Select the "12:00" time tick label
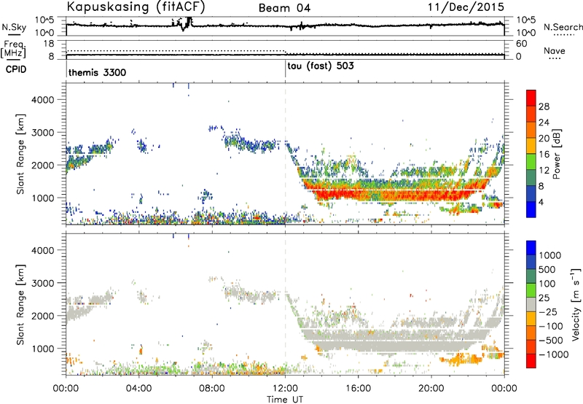This screenshot has width=583, height=404. coord(285,389)
